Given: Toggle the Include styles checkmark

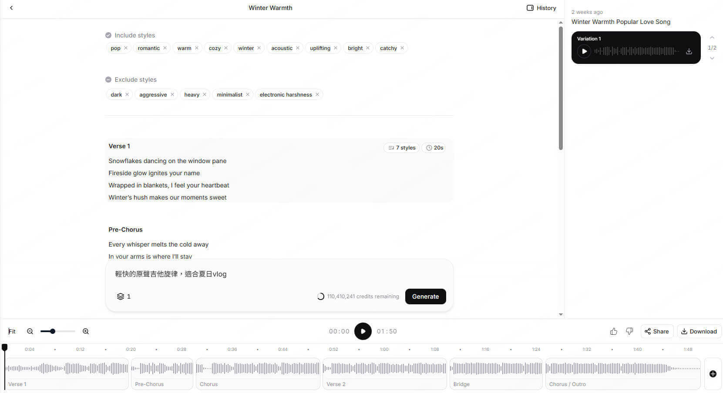Looking at the screenshot, I should (x=108, y=35).
